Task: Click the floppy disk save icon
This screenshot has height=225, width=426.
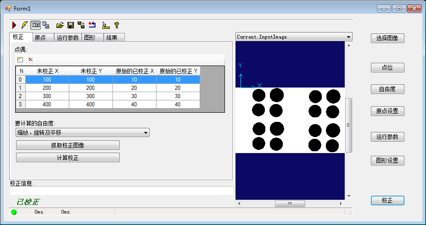Action: click(x=71, y=25)
